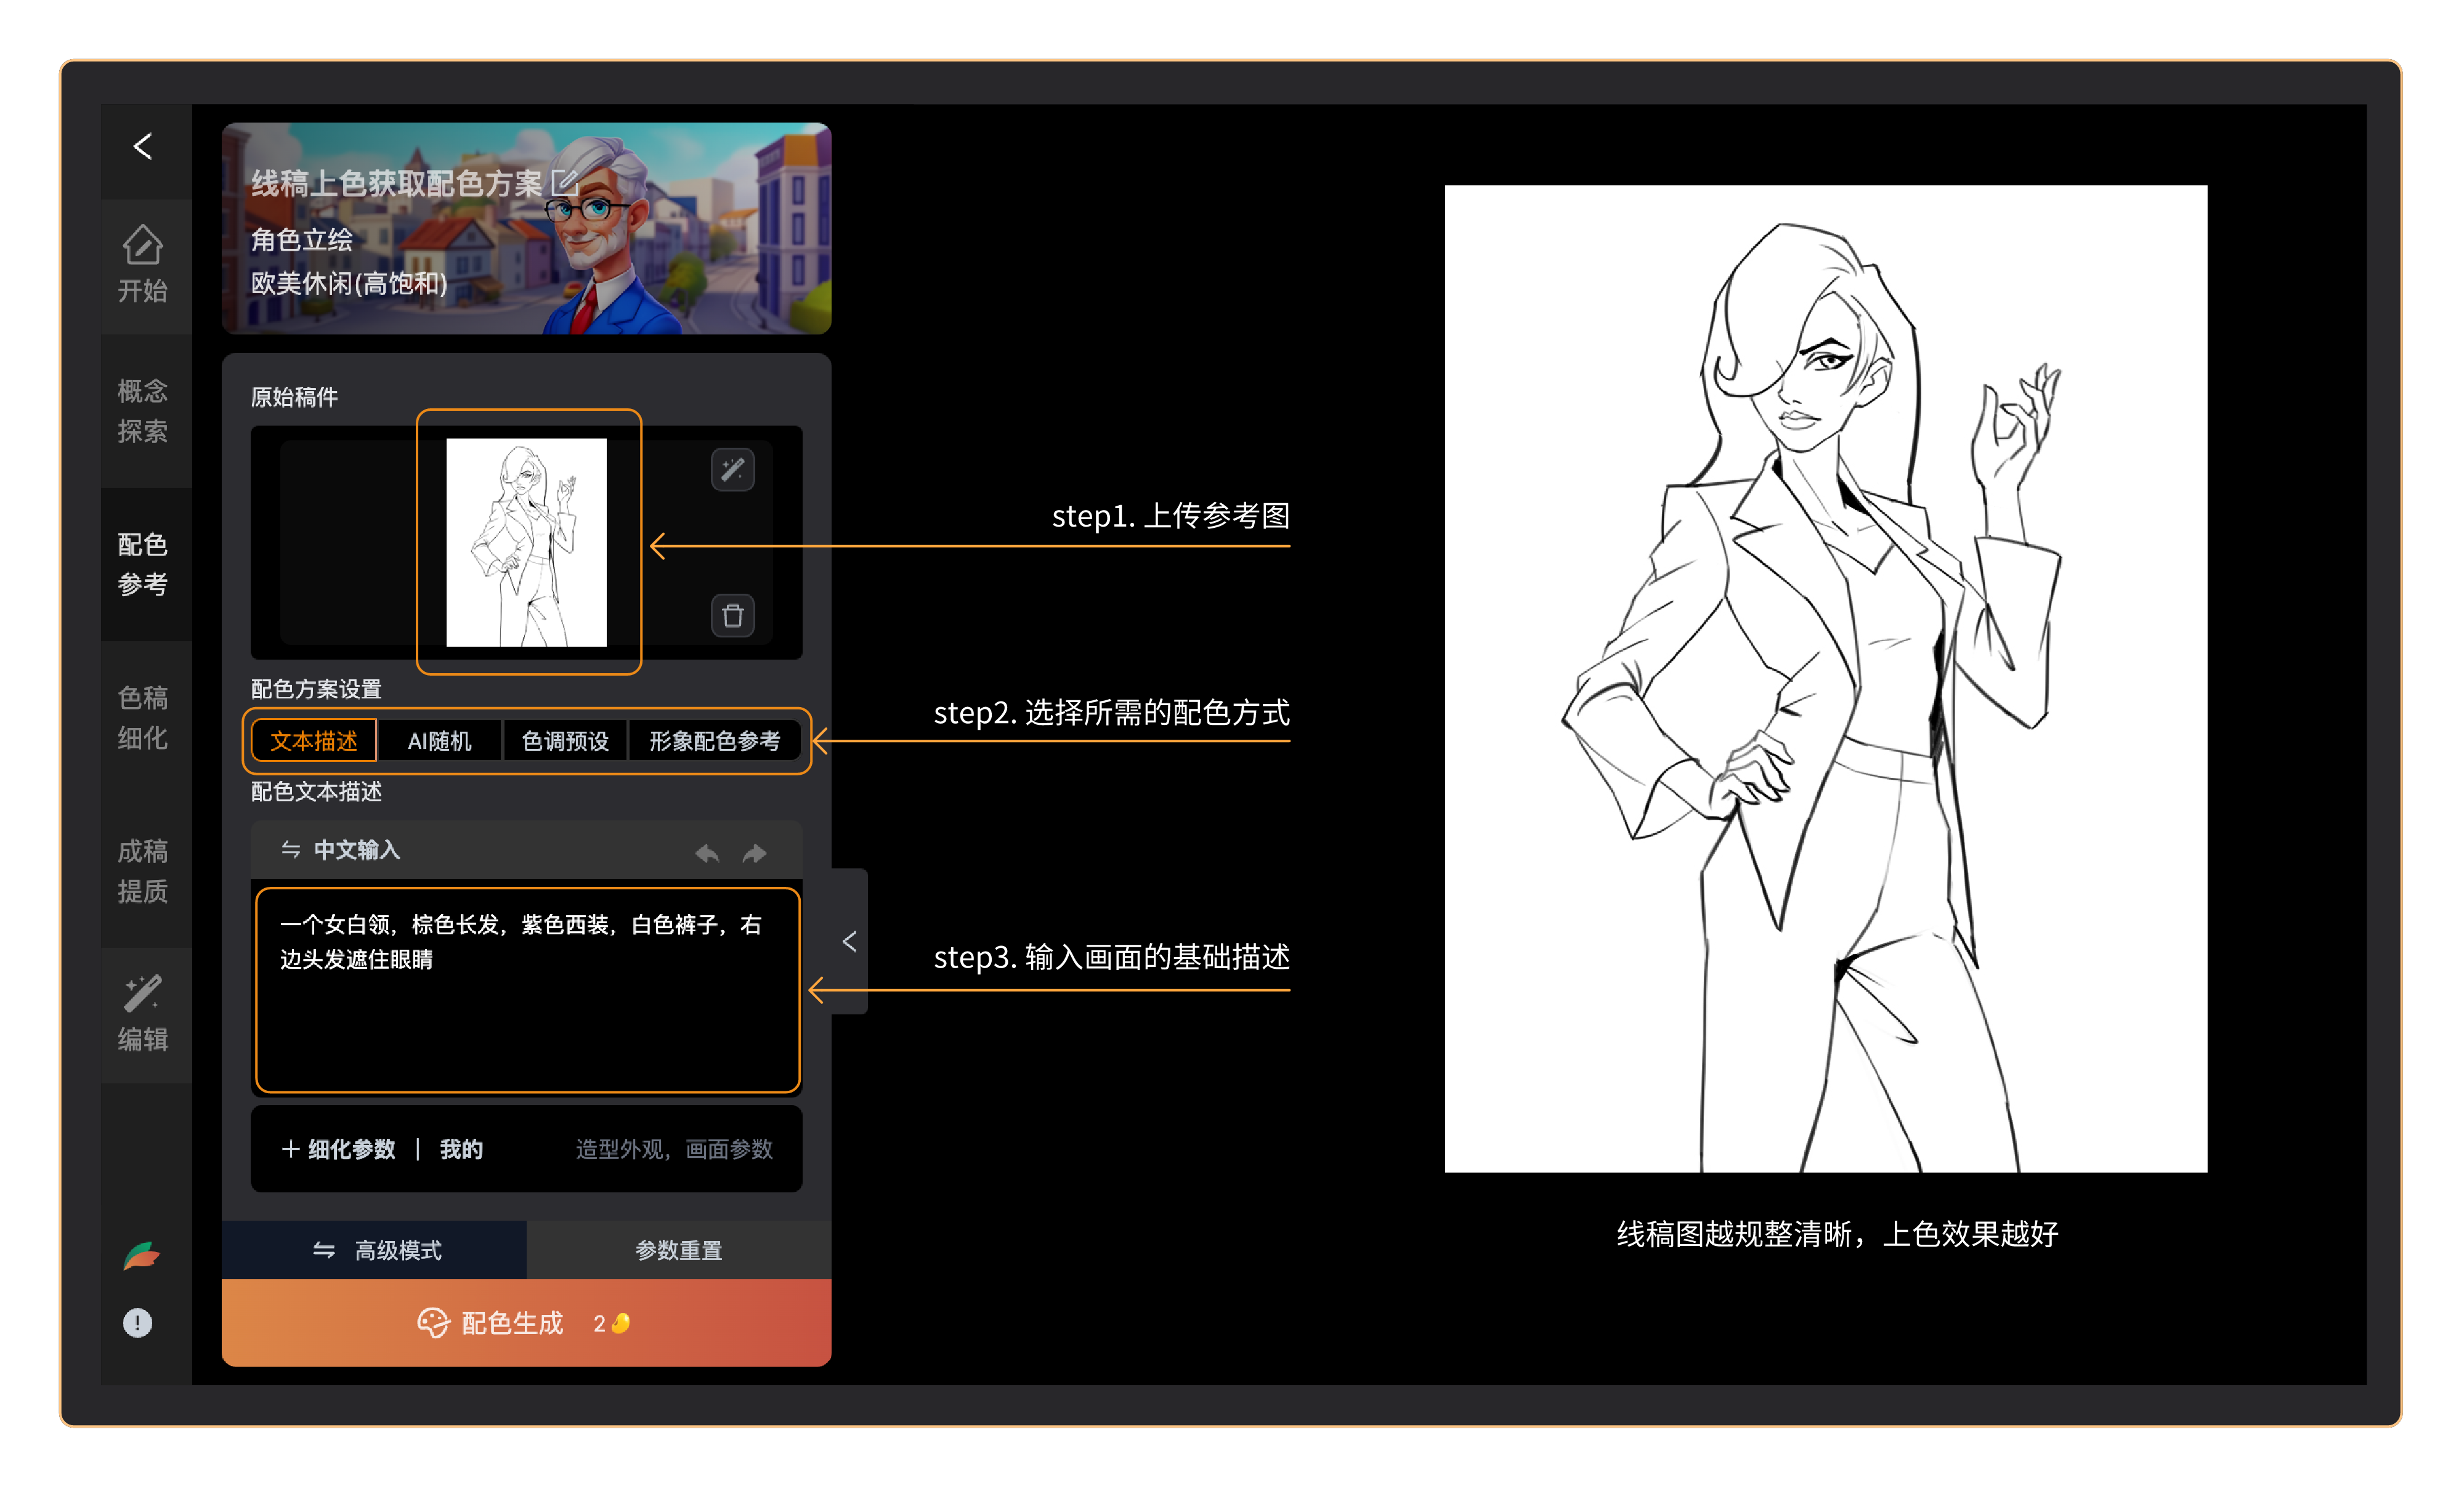Select the 文本描述 color mode
Screen dimensions: 2464x1488
click(314, 741)
